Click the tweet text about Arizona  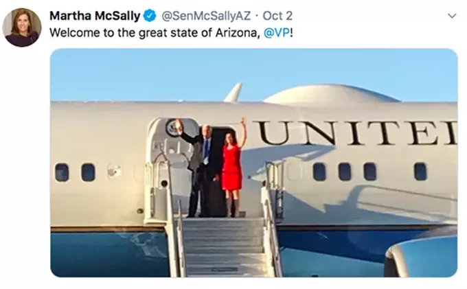pyautogui.click(x=171, y=33)
